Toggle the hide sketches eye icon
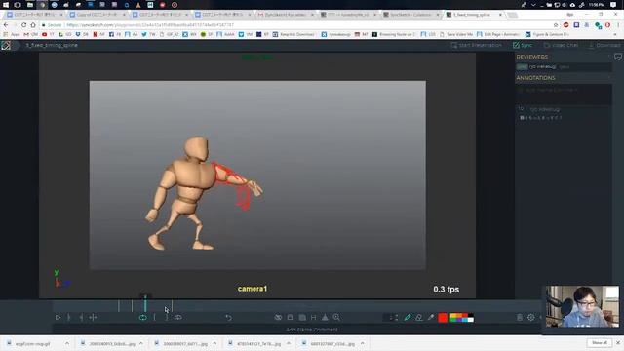This screenshot has height=351, width=624. click(278, 317)
